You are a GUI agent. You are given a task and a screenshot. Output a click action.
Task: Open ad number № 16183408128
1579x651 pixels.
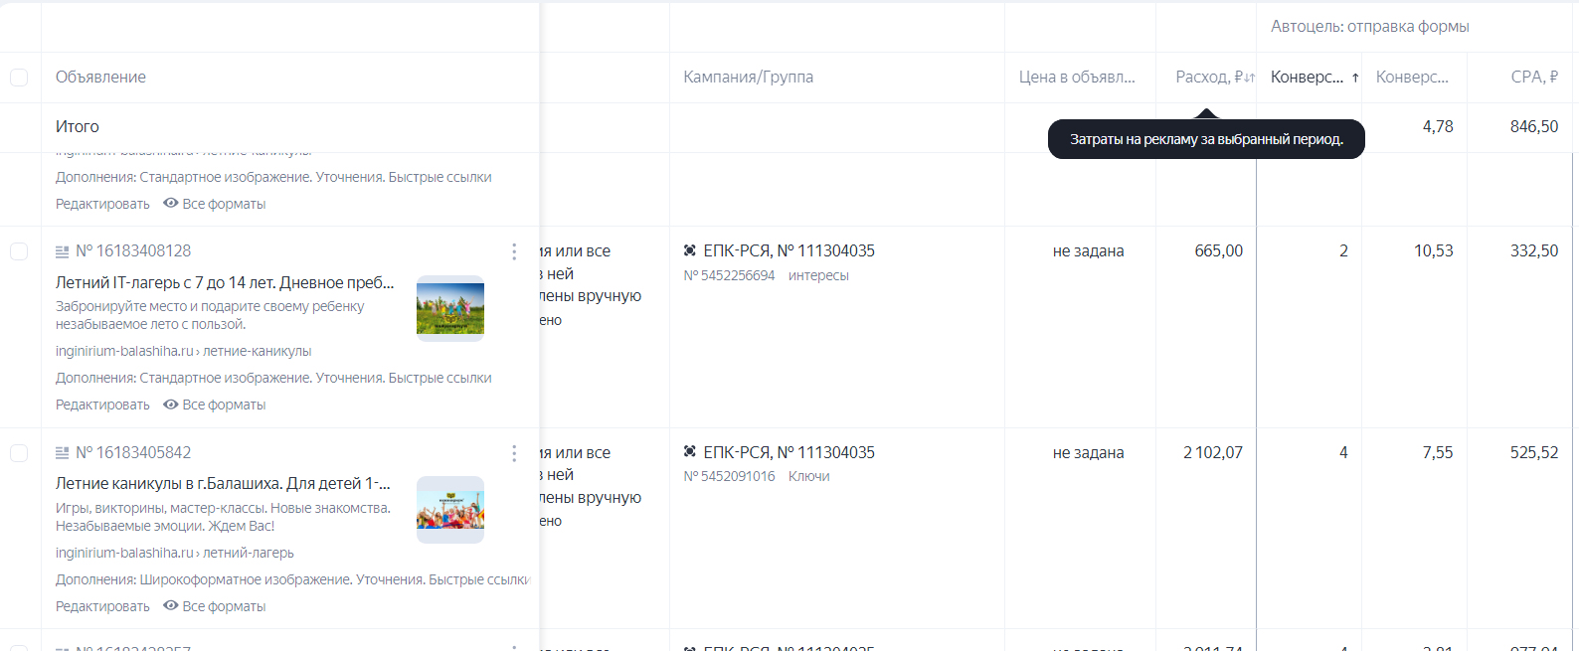[133, 250]
